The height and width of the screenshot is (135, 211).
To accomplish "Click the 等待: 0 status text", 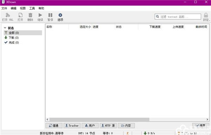I will pos(108,133).
